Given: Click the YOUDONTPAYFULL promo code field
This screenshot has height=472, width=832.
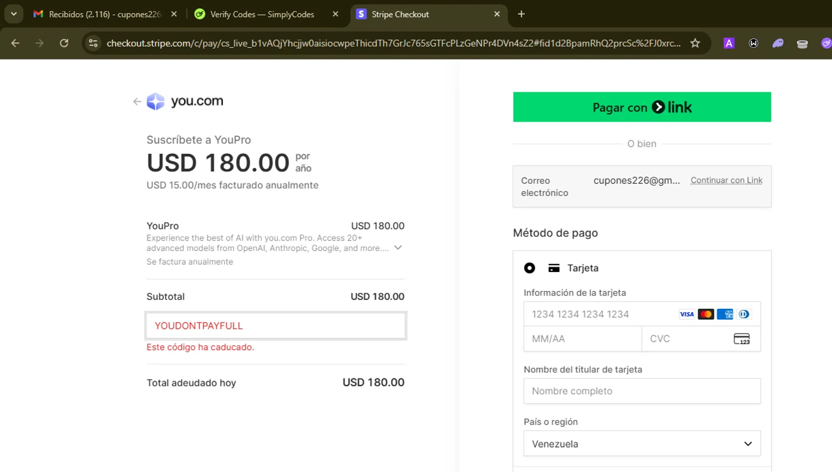Looking at the screenshot, I should [276, 326].
